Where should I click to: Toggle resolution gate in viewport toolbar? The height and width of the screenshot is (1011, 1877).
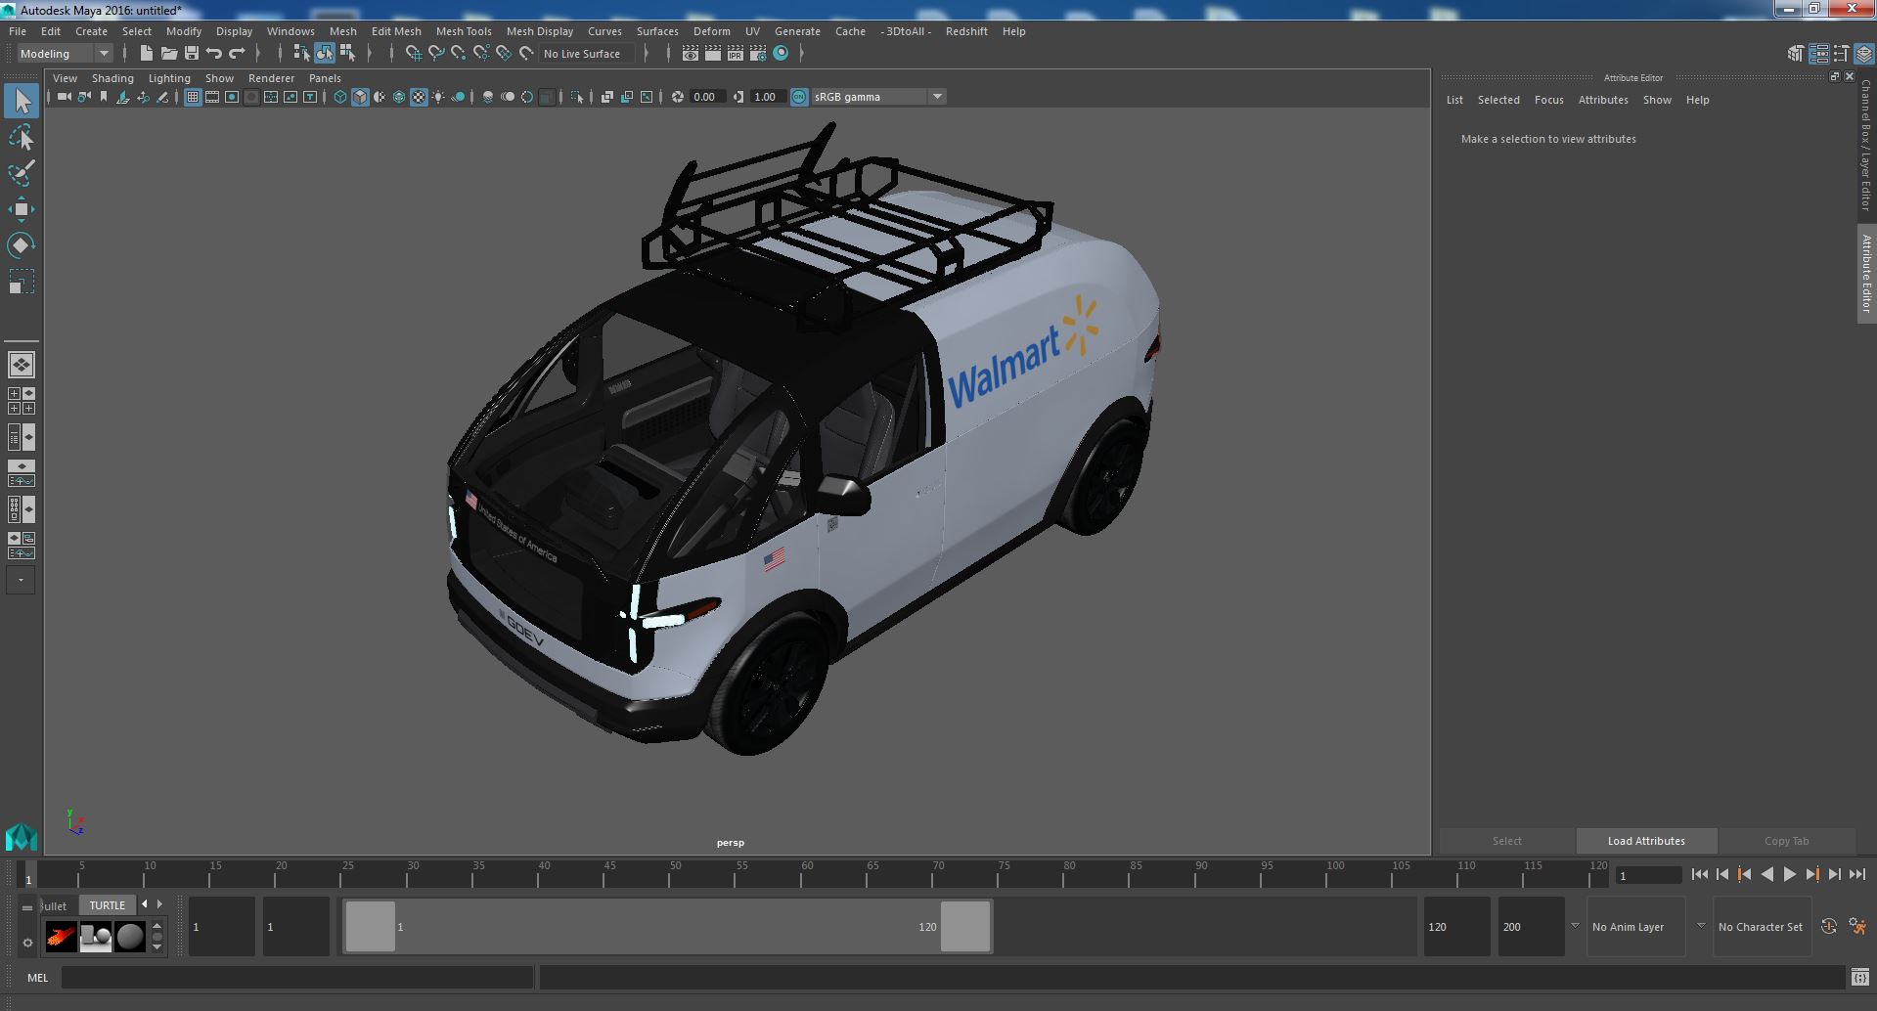point(232,97)
